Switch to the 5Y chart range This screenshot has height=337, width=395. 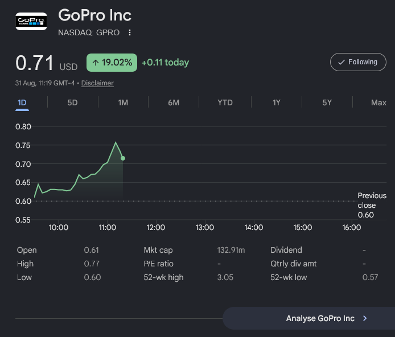tap(327, 103)
